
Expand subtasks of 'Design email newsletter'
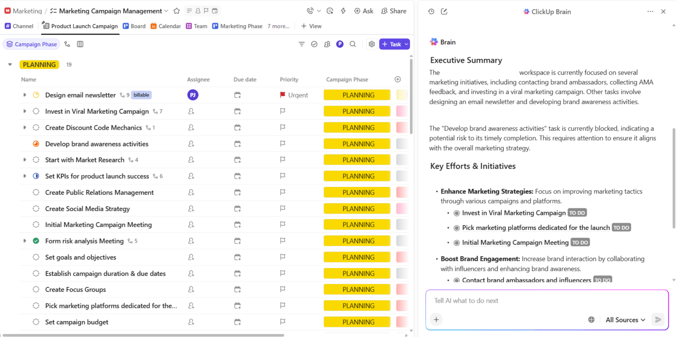[25, 95]
